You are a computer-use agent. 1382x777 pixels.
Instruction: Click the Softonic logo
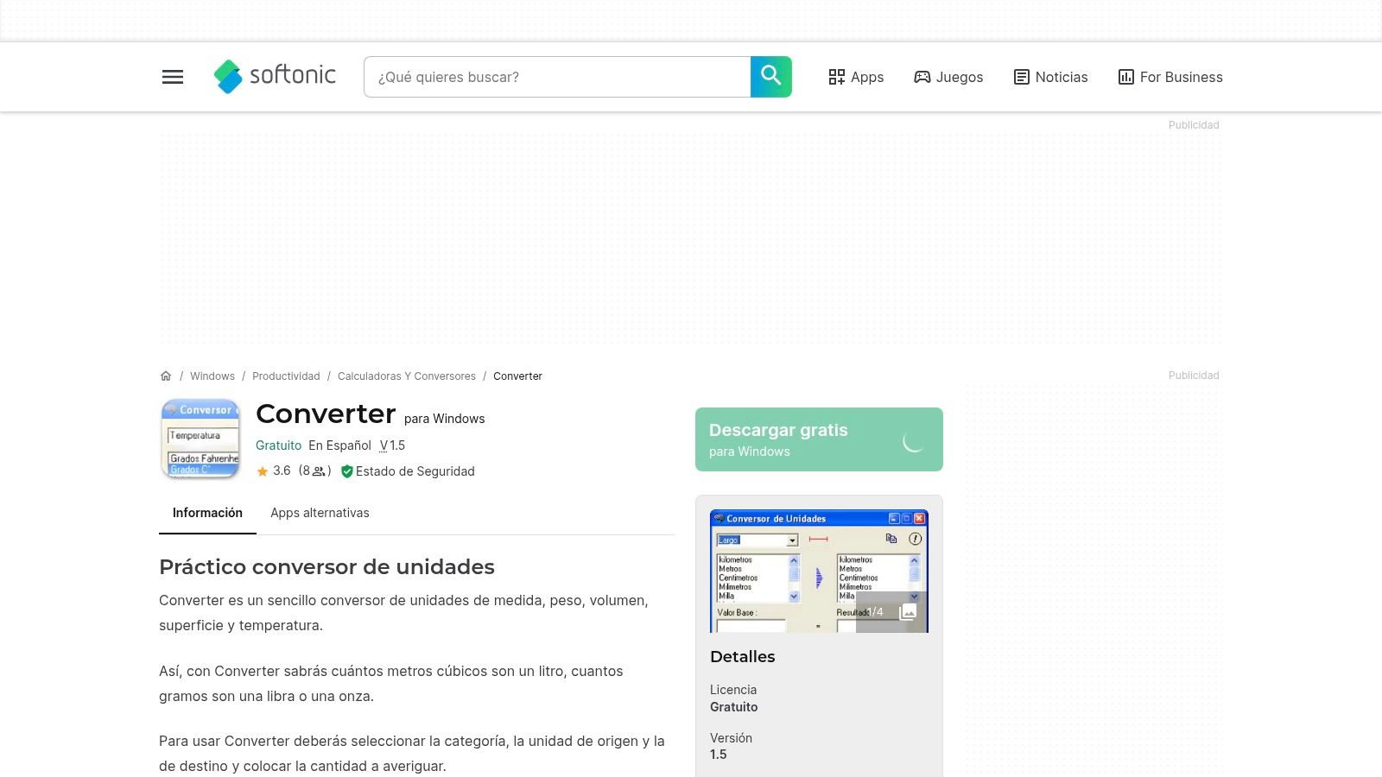tap(275, 76)
